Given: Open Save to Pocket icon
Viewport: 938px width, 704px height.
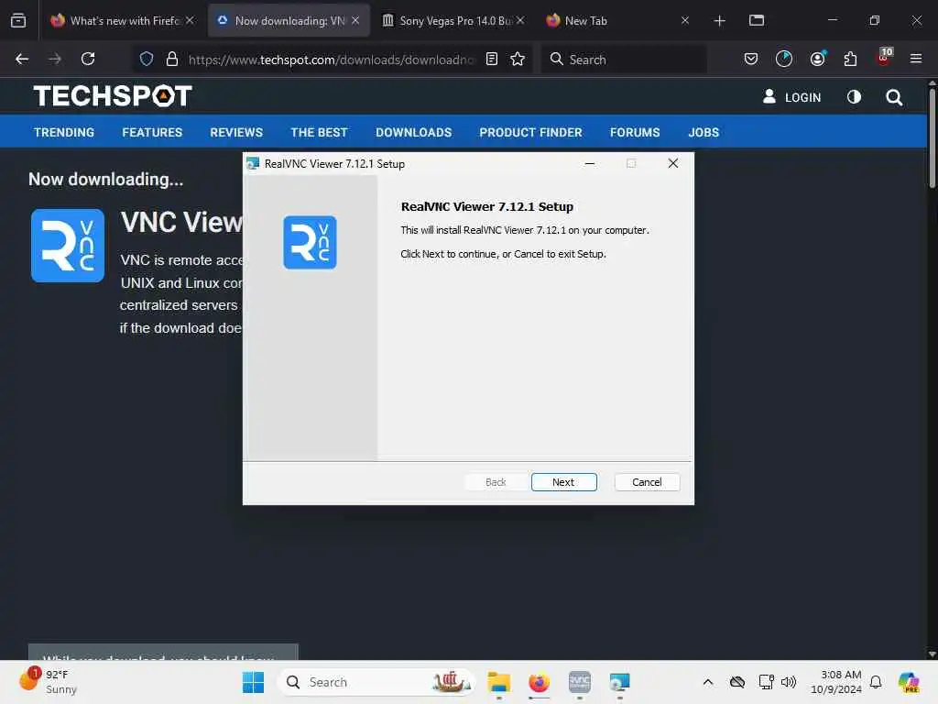Looking at the screenshot, I should click(751, 59).
